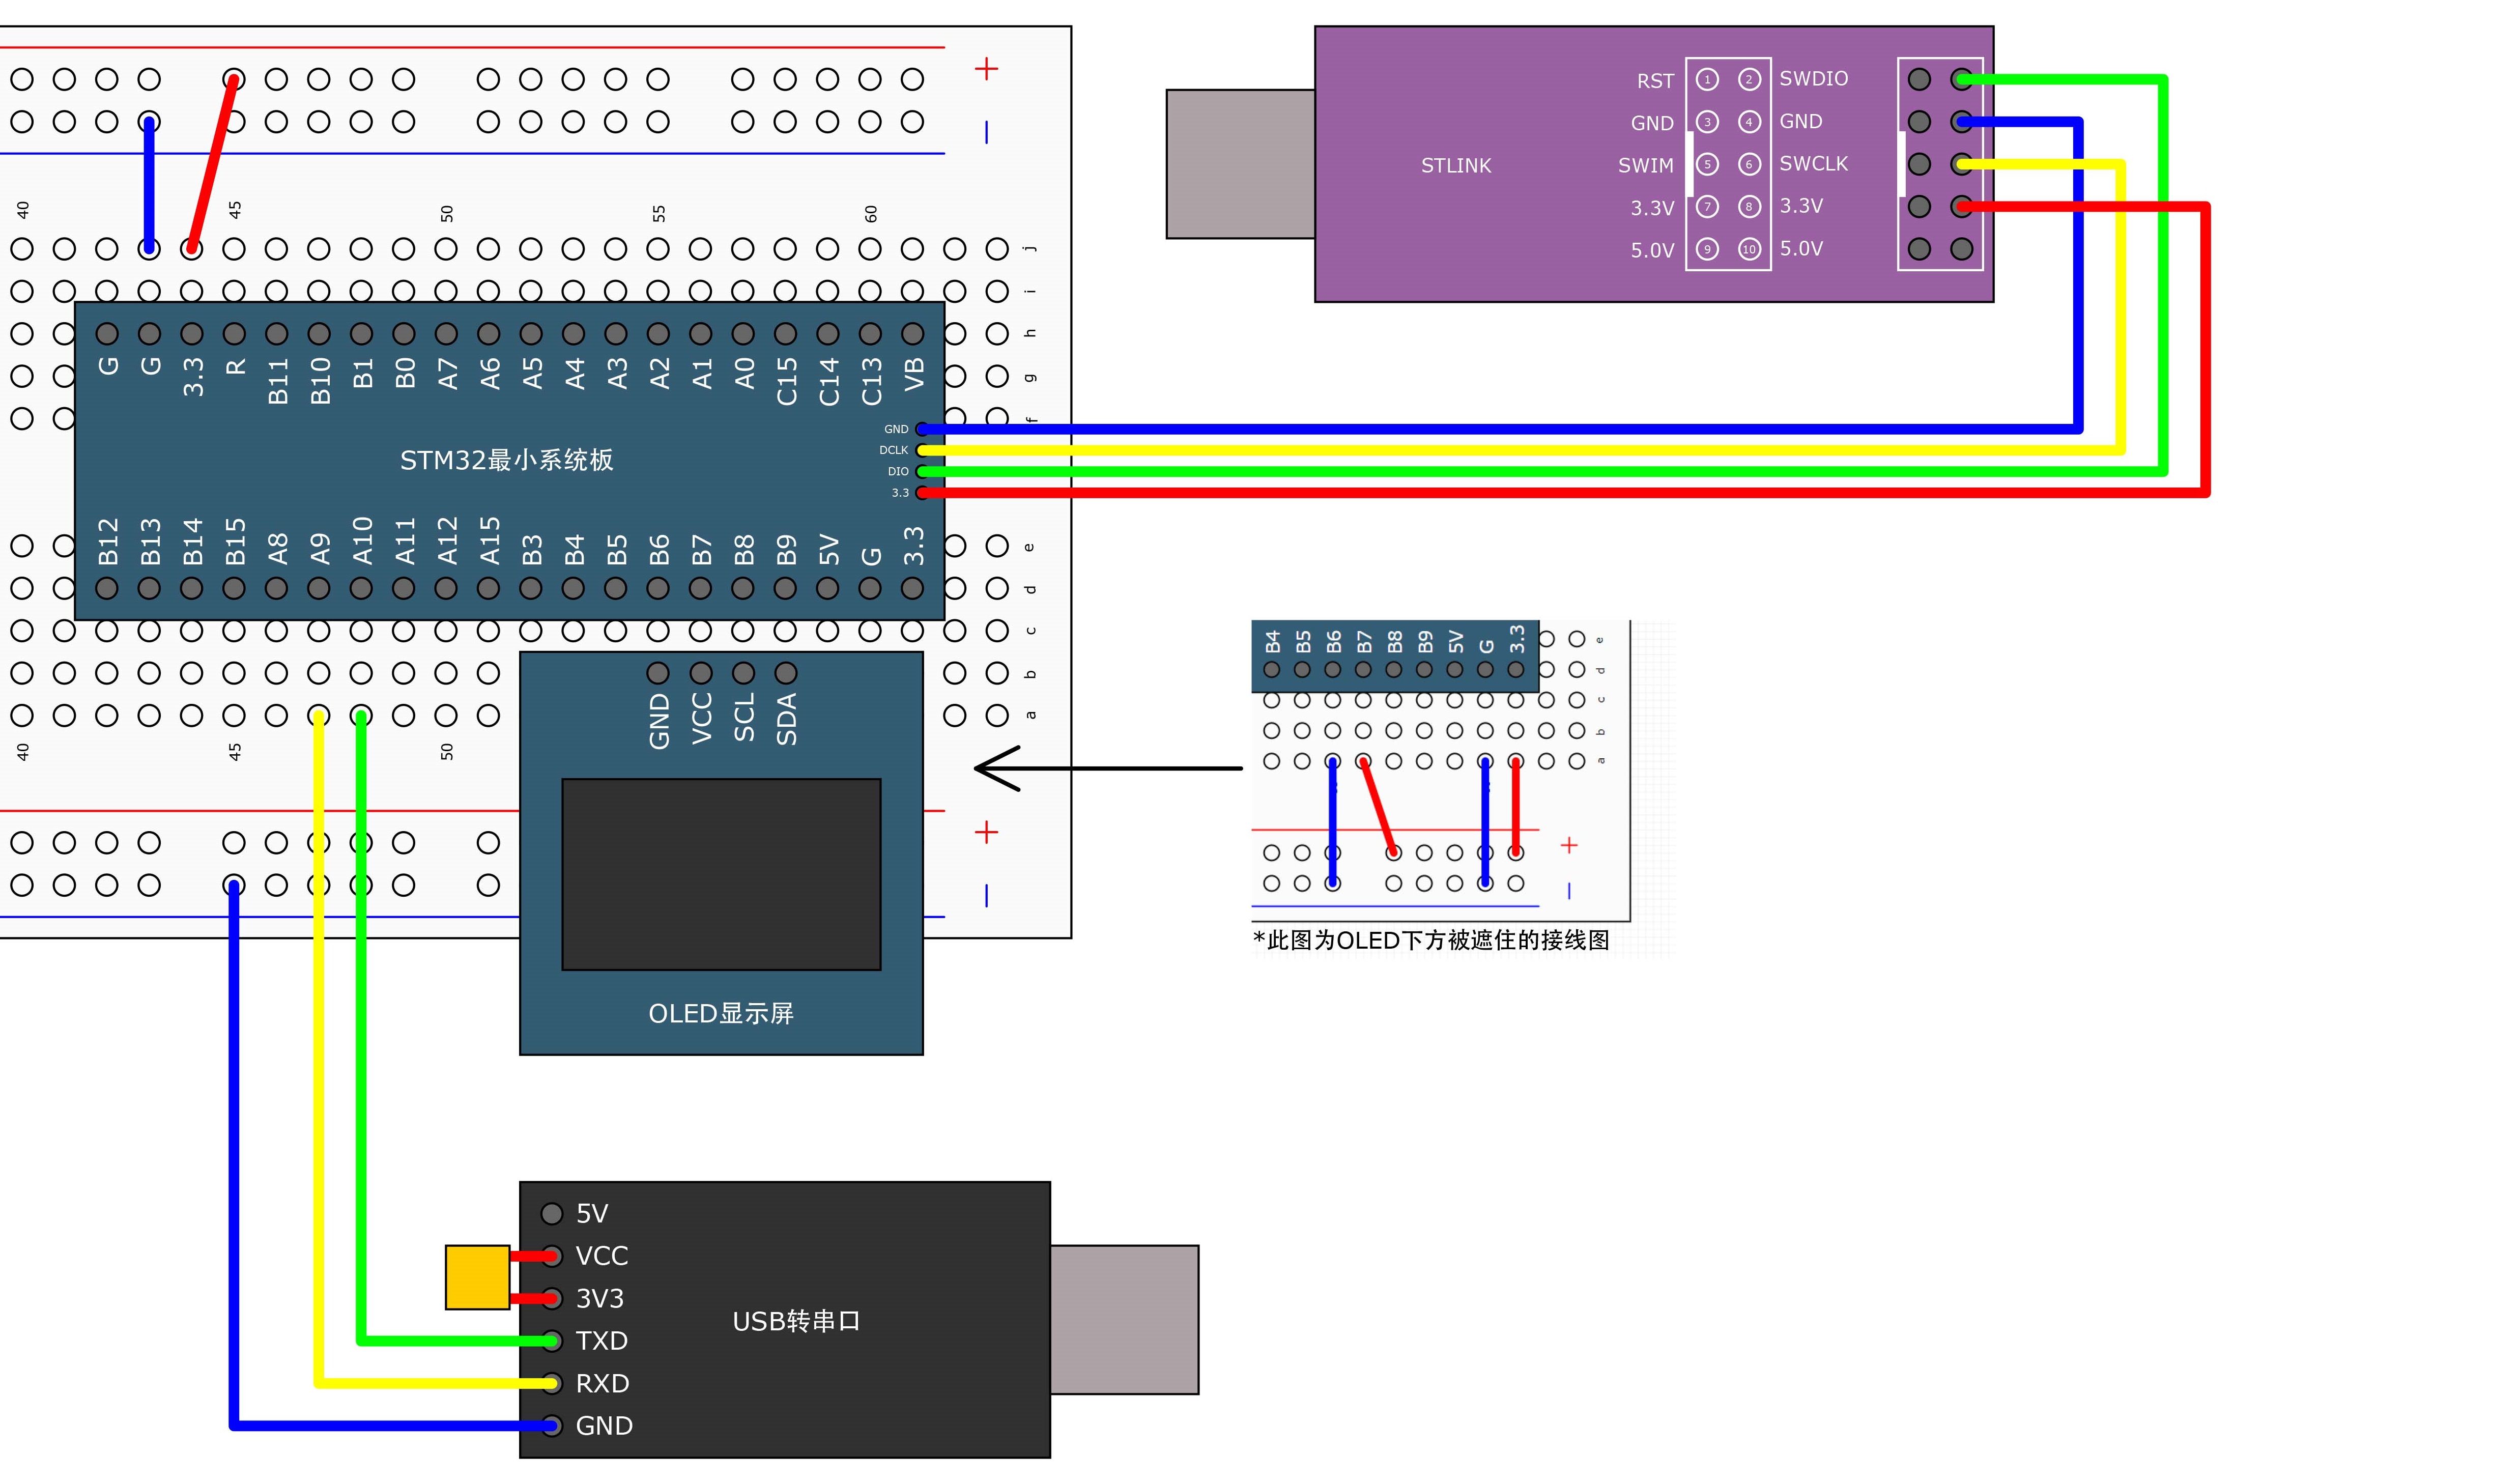Click the numbered pin 1 RST circle on STLINK
The height and width of the screenshot is (1482, 2520).
[1707, 79]
